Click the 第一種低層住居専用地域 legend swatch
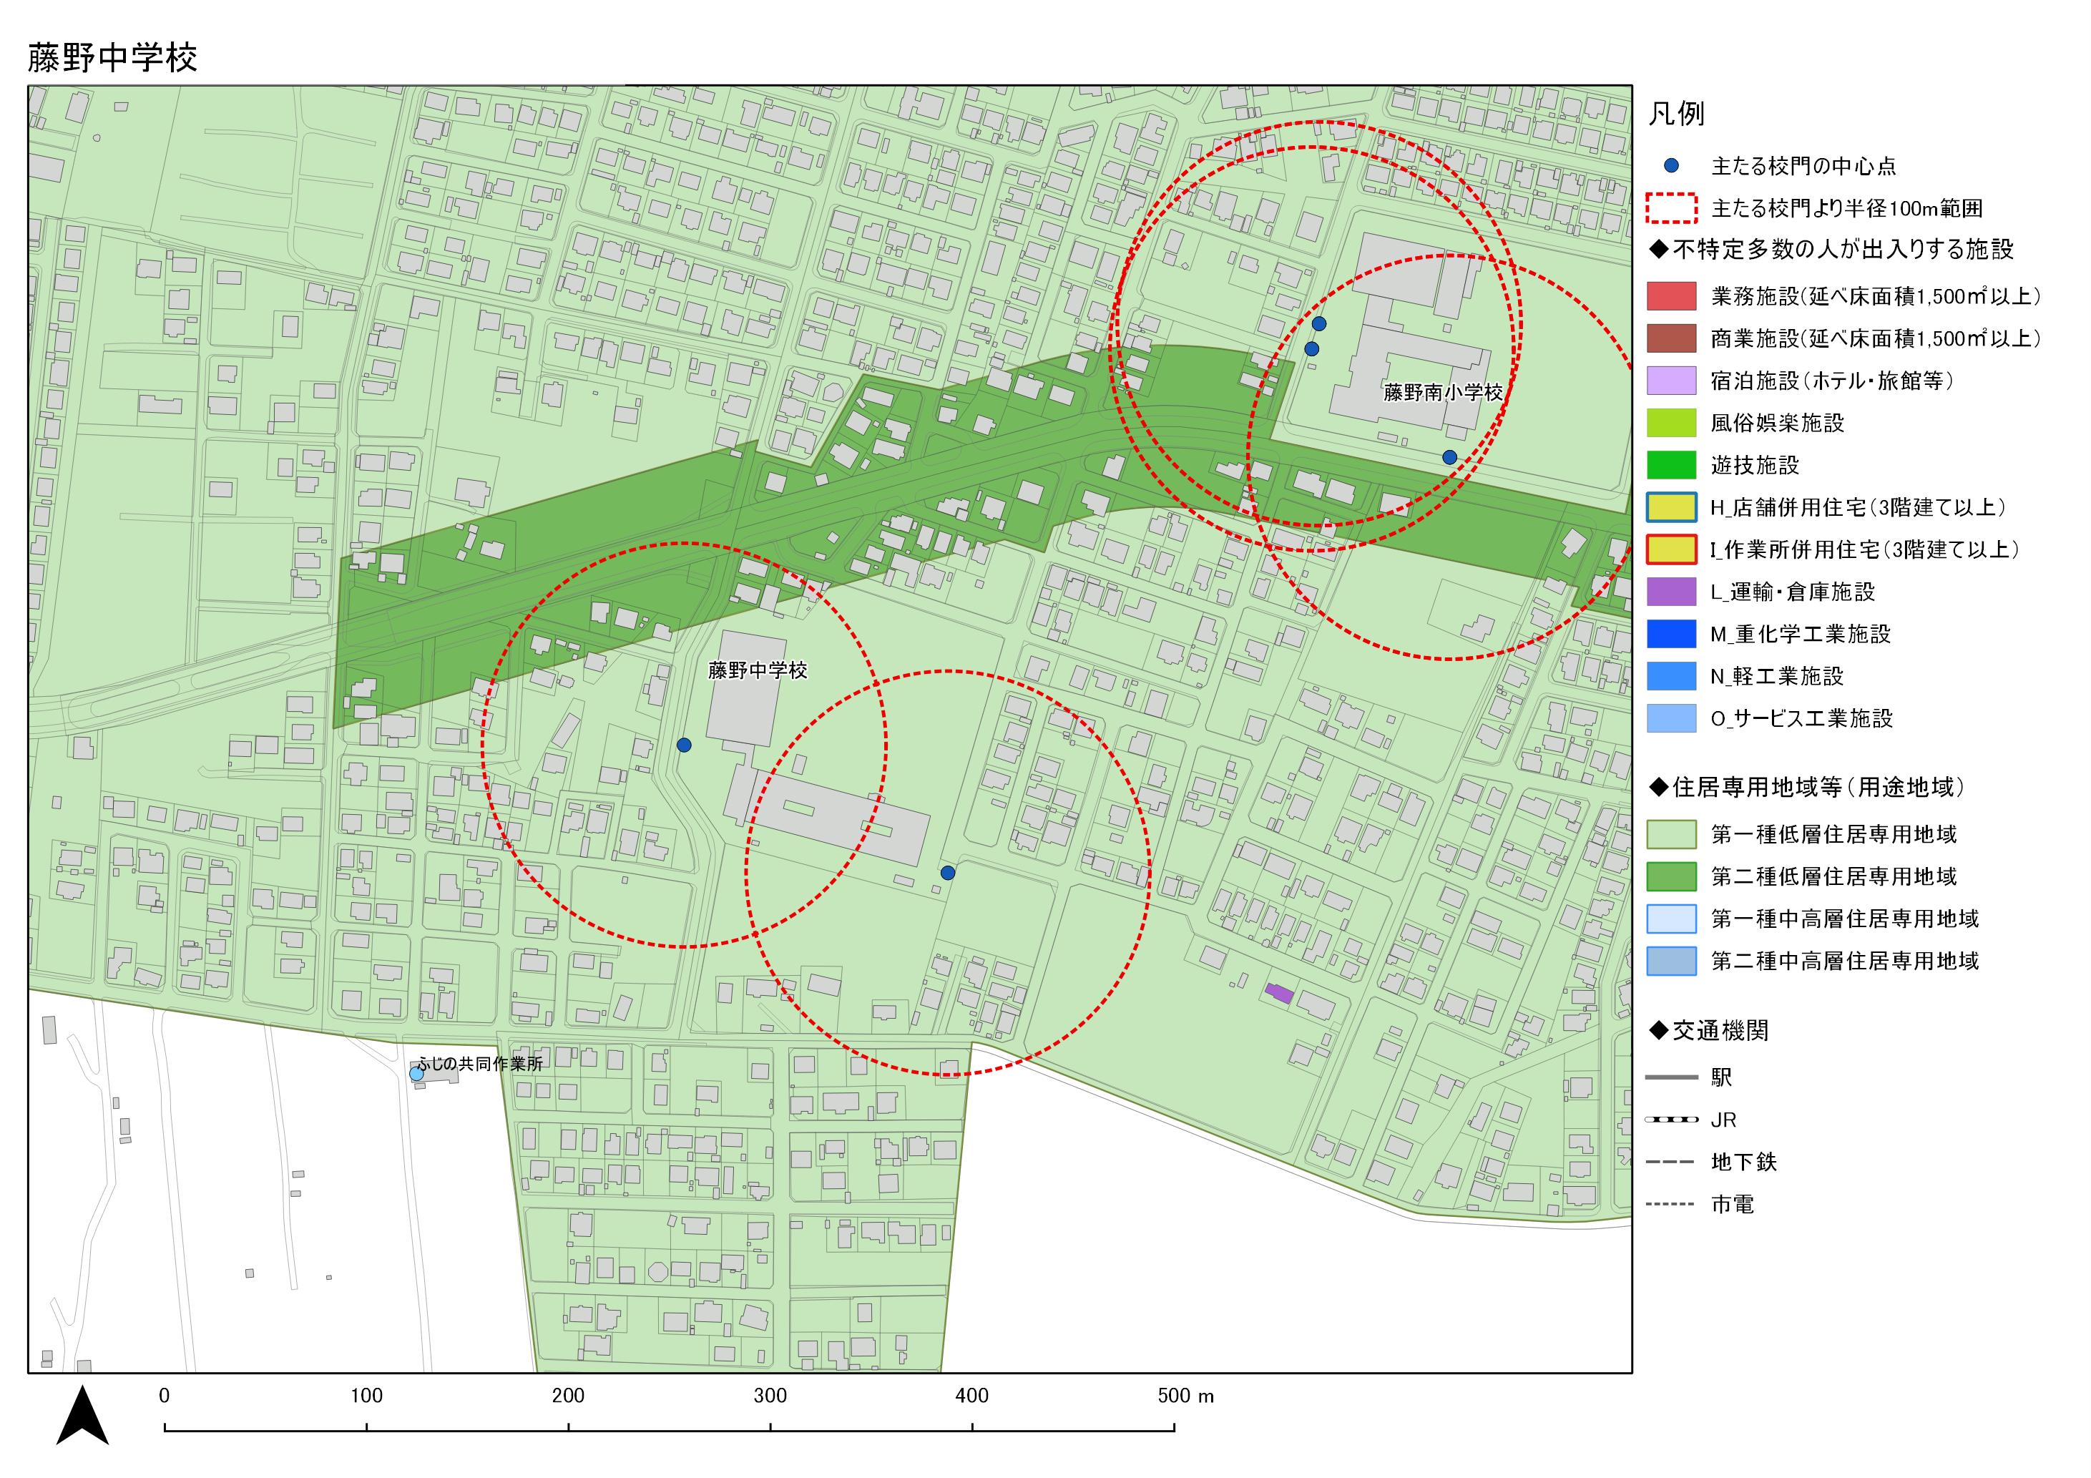The width and height of the screenshot is (2091, 1478). [x=1671, y=834]
